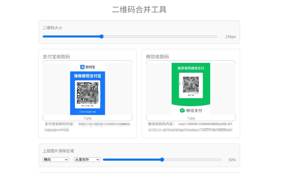299x173 pixels.
Task: Click the 2.jpg file name
Action: coord(88,118)
